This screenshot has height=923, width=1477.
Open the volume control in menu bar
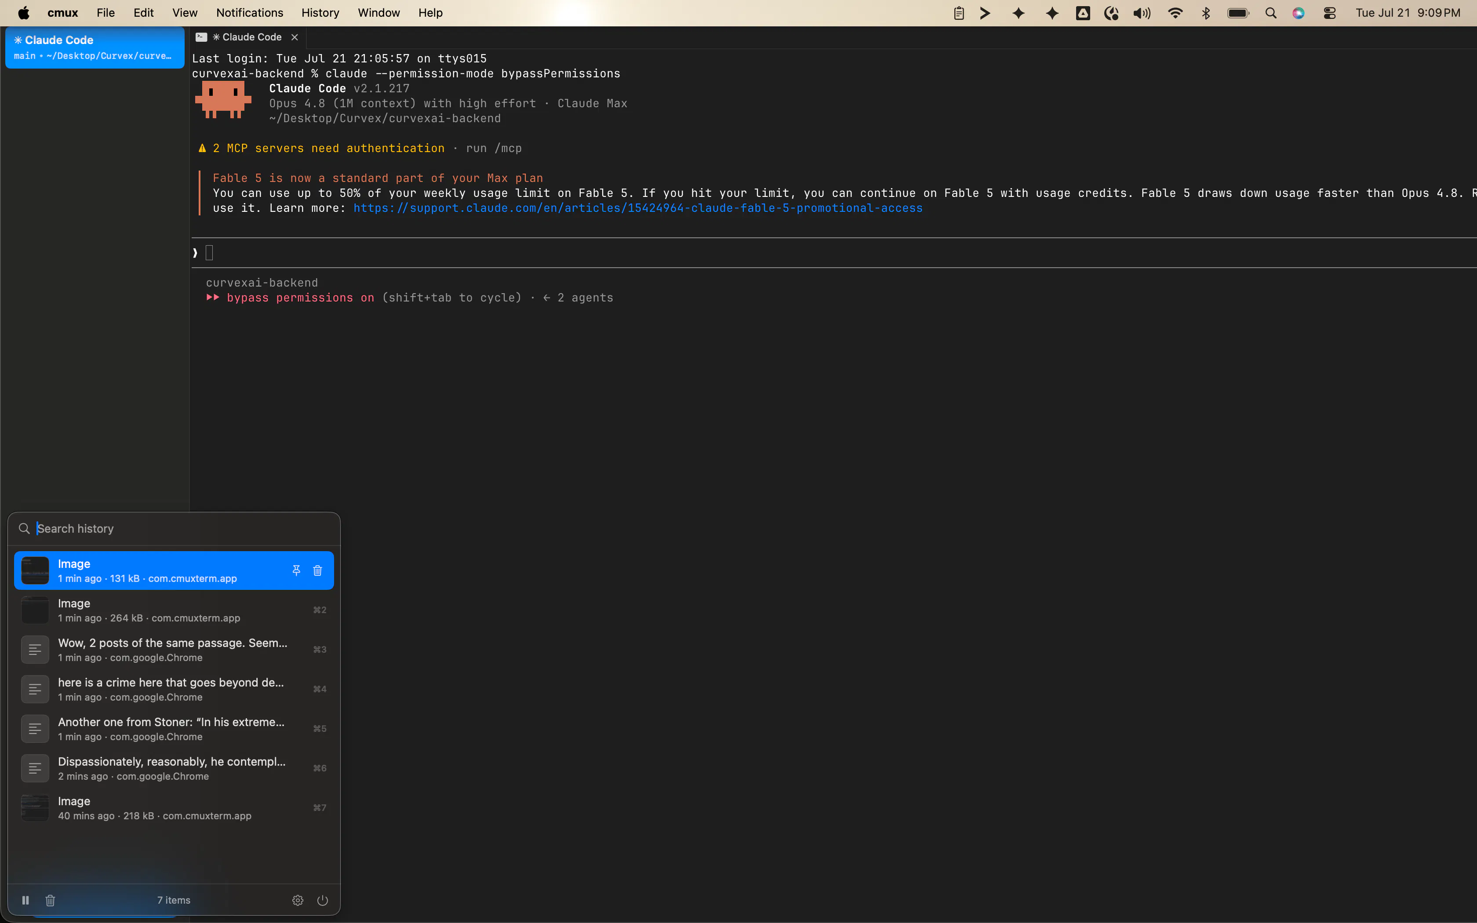tap(1142, 13)
